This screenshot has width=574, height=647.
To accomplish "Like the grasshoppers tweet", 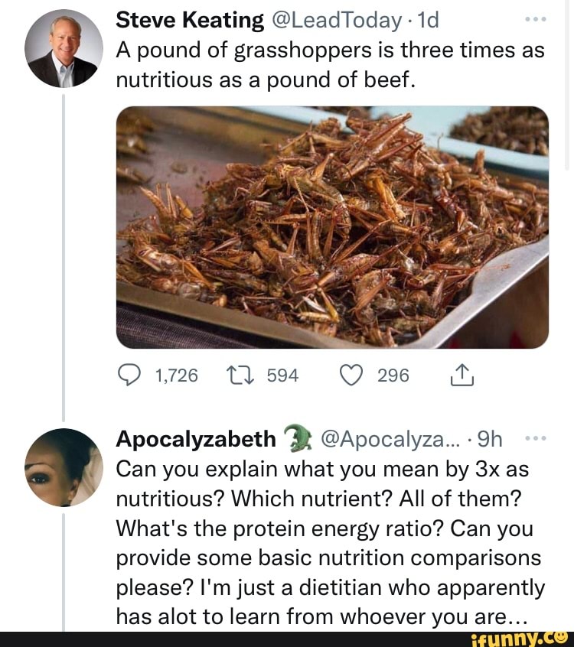I will 349,376.
